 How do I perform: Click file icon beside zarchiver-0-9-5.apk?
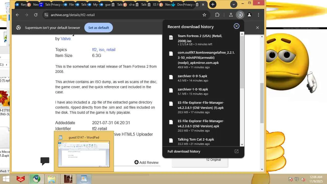171,77
